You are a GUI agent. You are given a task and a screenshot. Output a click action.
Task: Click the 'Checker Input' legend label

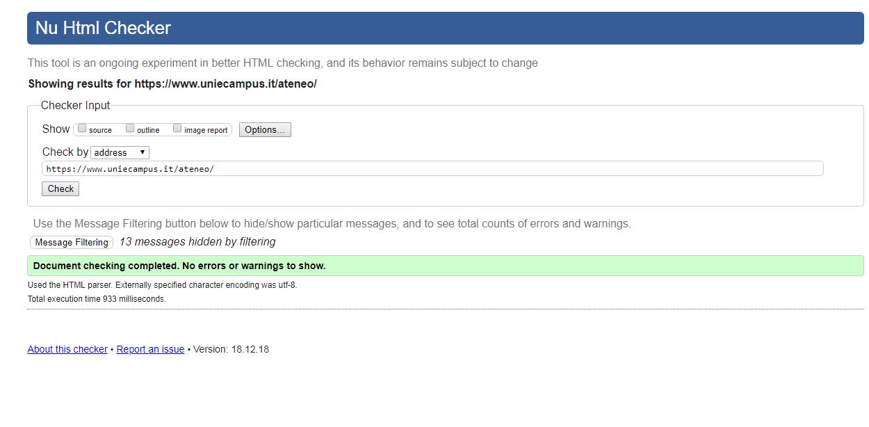75,106
